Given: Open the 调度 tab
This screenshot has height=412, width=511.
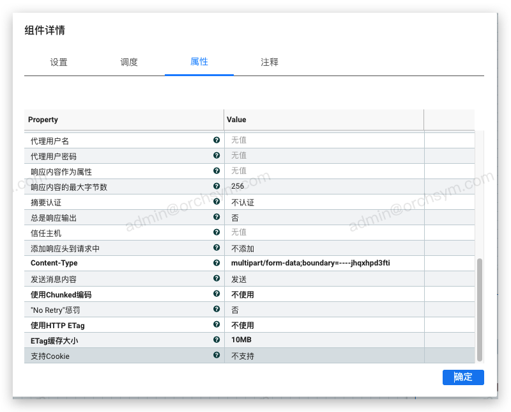Looking at the screenshot, I should coord(129,63).
